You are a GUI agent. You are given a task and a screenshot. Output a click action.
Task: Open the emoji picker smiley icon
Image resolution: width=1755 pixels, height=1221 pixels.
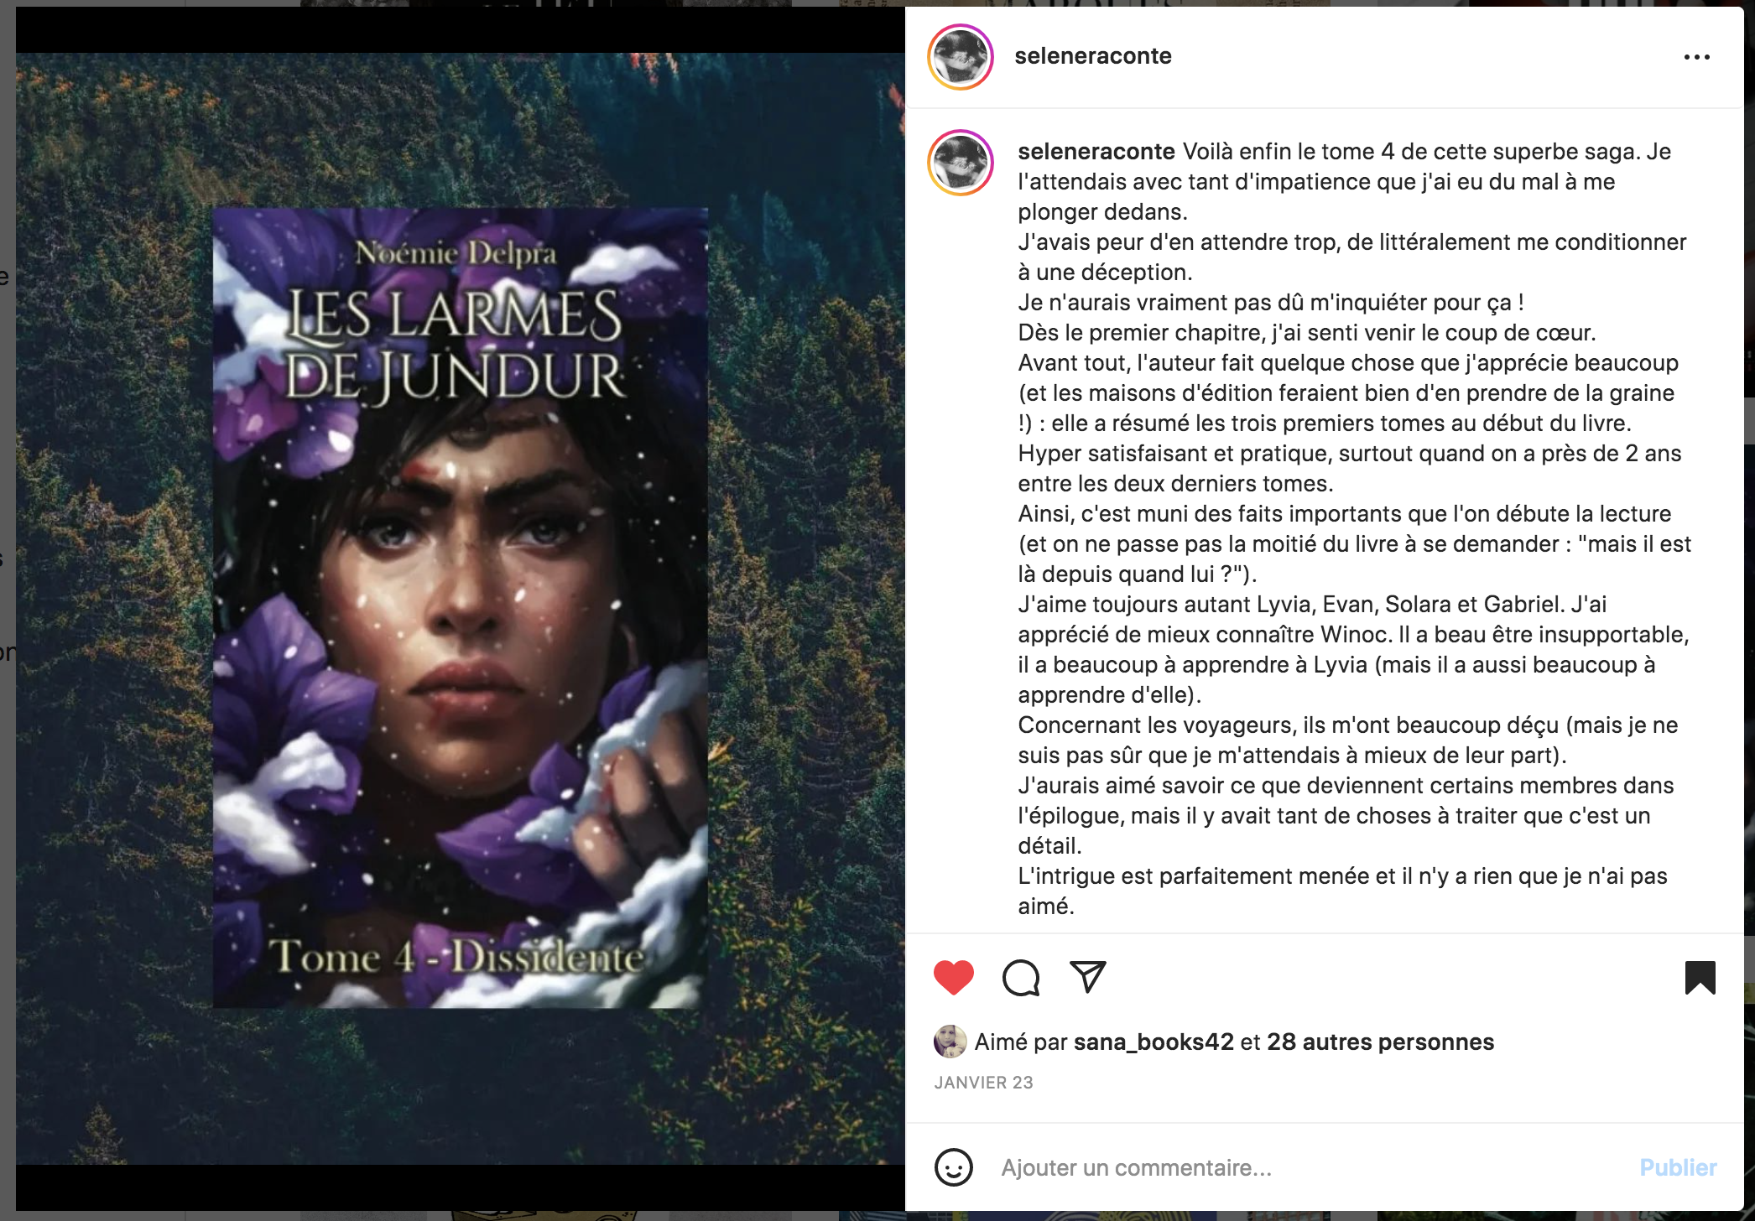pyautogui.click(x=954, y=1167)
